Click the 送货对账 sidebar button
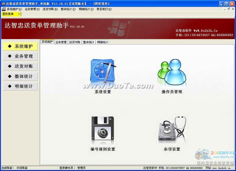 pyautogui.click(x=20, y=66)
